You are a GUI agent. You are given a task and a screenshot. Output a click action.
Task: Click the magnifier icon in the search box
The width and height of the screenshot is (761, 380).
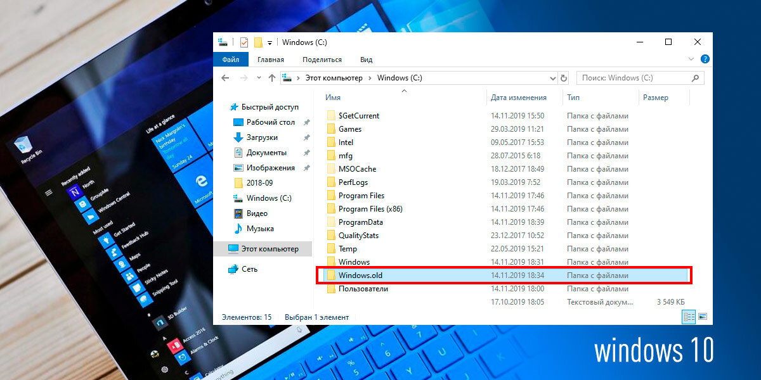(x=695, y=78)
